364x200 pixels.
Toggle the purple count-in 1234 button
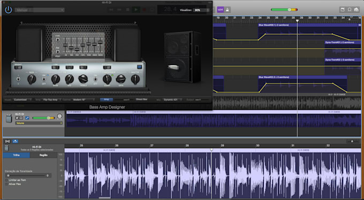[221, 10]
